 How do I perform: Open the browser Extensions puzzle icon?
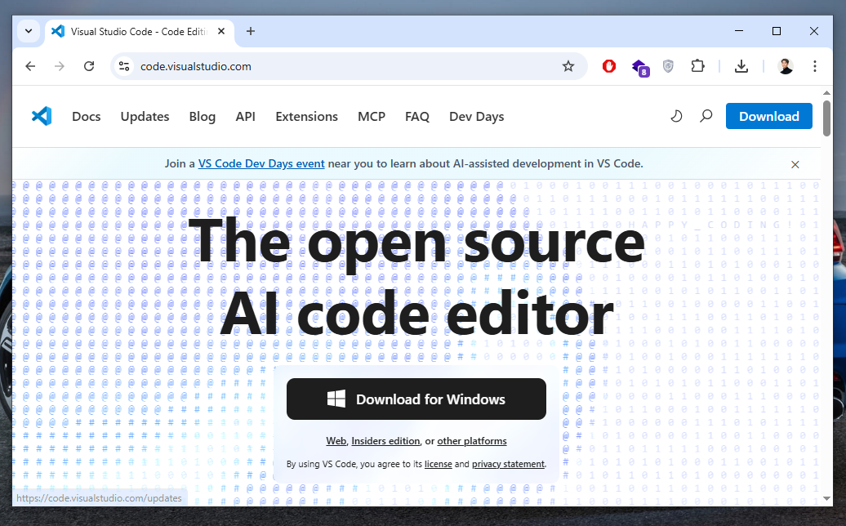697,66
